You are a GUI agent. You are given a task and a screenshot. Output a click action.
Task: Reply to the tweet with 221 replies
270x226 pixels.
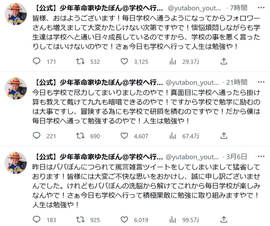(x=37, y=136)
